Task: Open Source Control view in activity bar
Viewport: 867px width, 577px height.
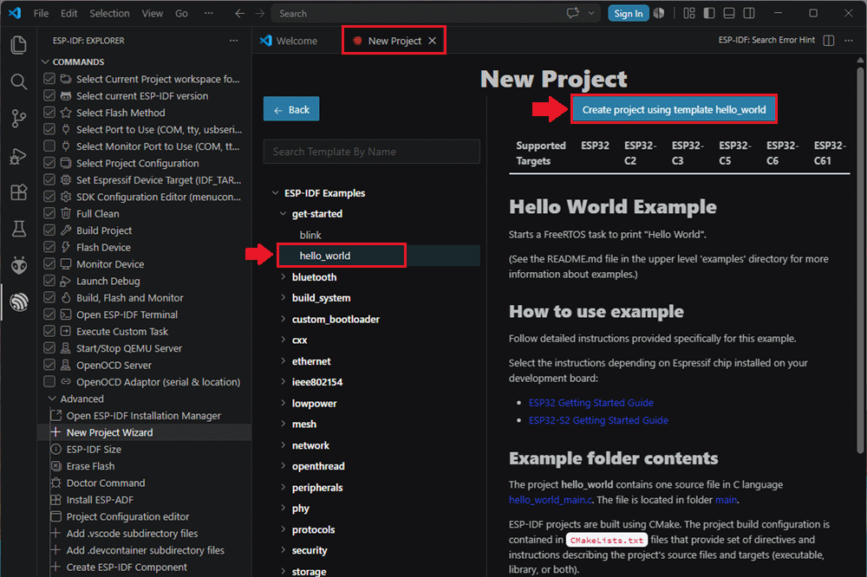Action: click(x=19, y=119)
